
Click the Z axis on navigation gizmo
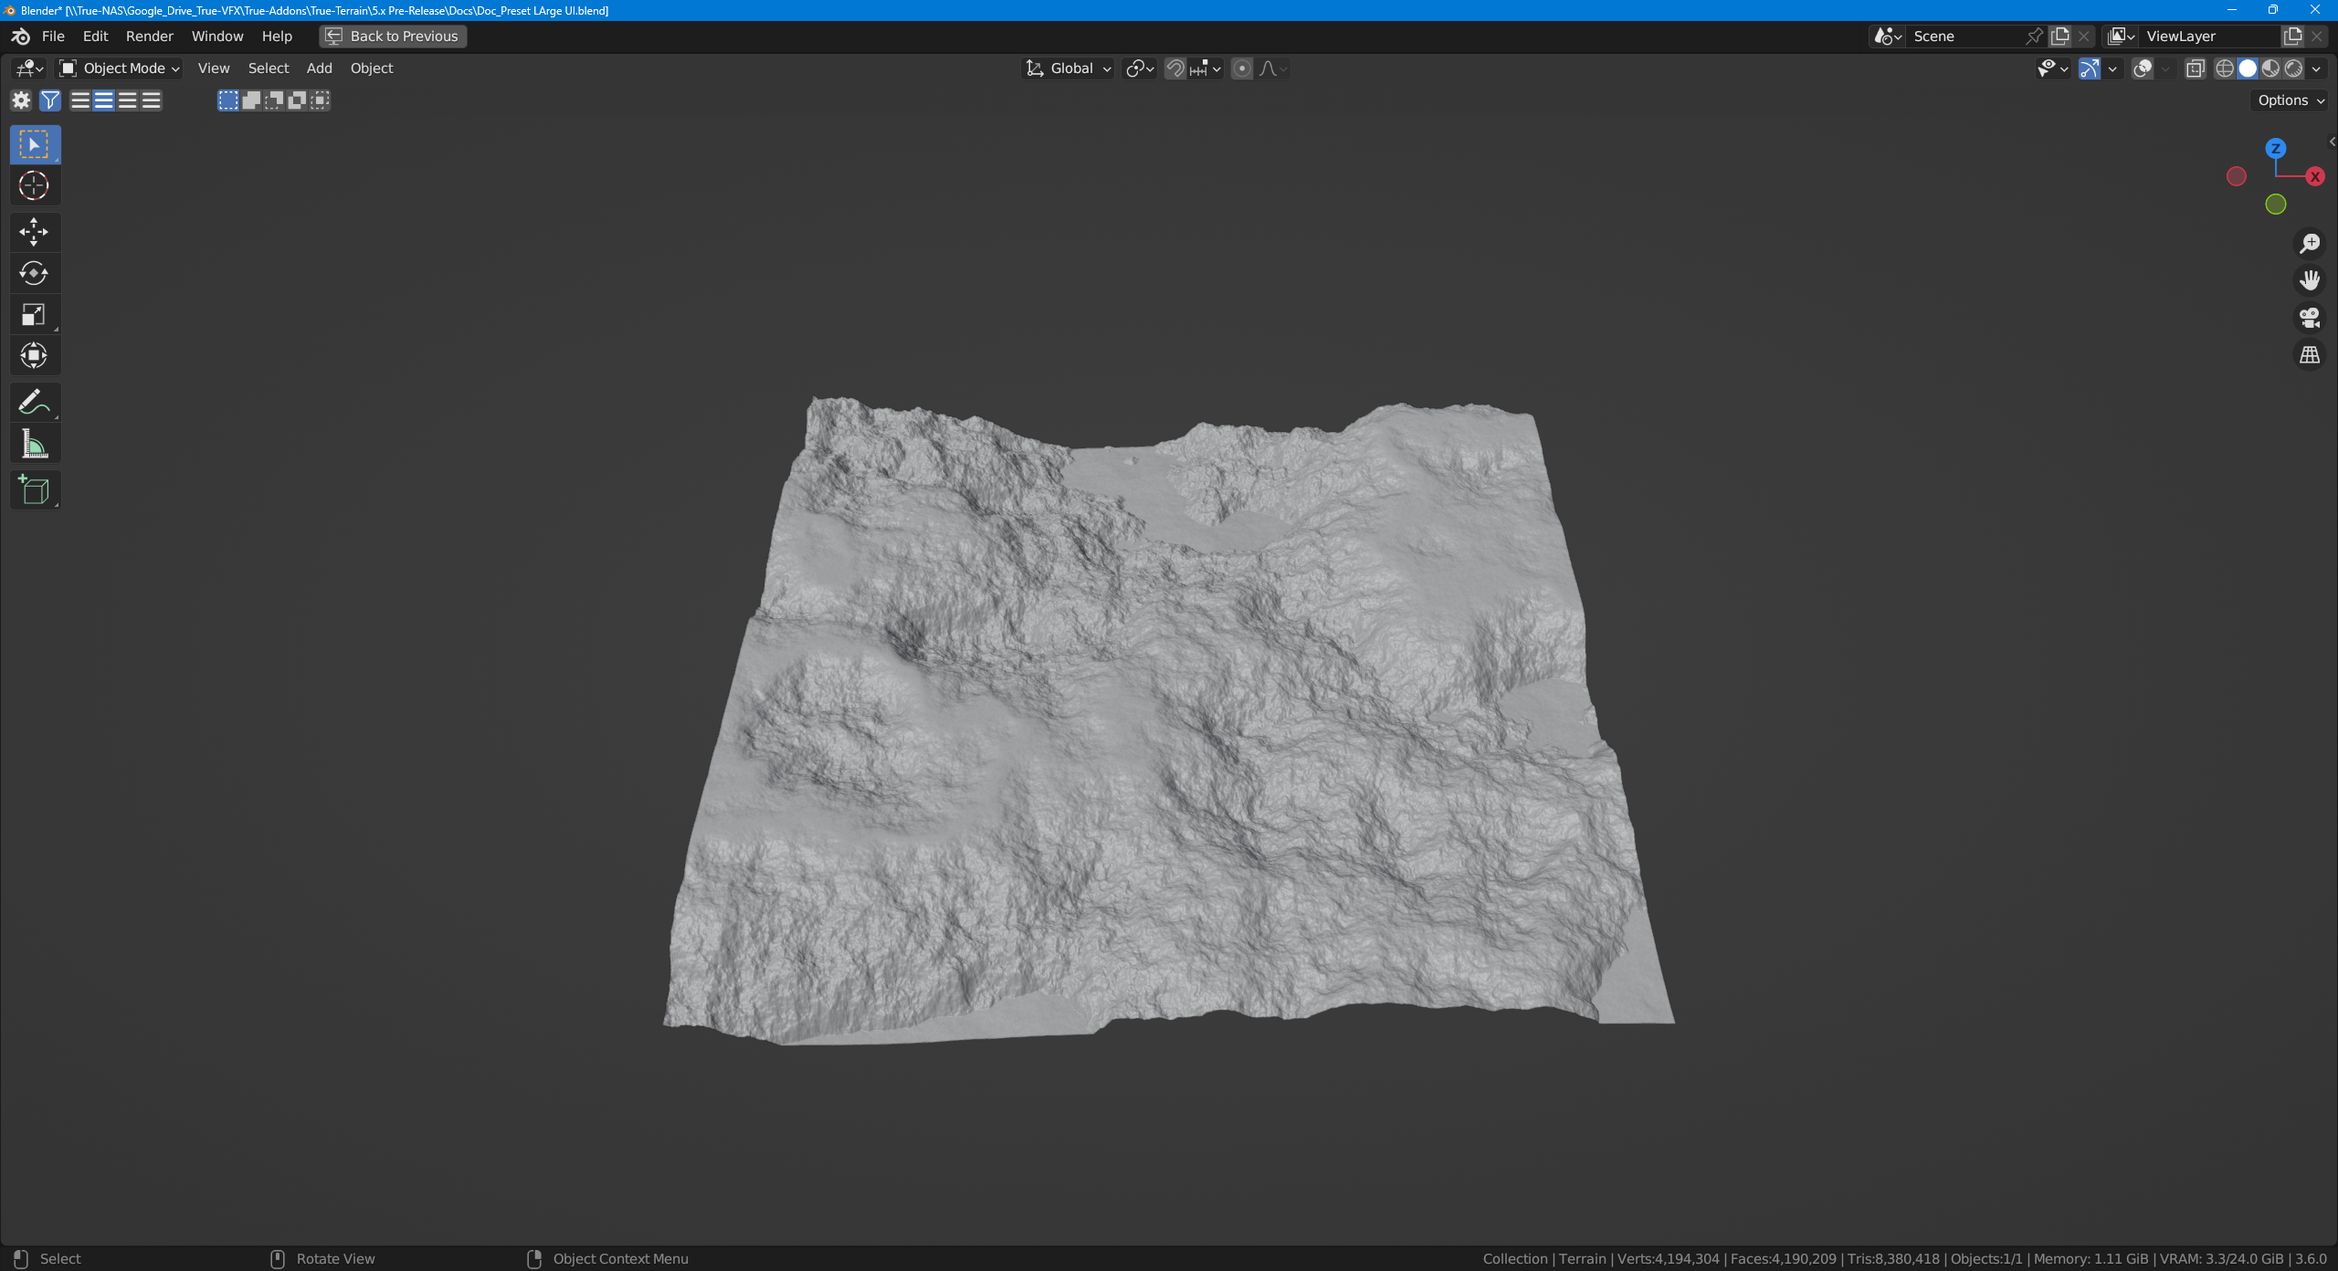(2275, 148)
